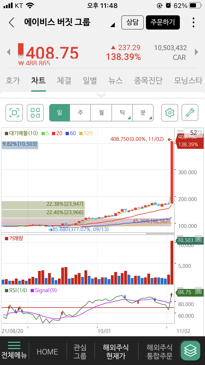205x365 pixels.
Task: Open the stock name dropdown triangle
Action: (x=112, y=25)
